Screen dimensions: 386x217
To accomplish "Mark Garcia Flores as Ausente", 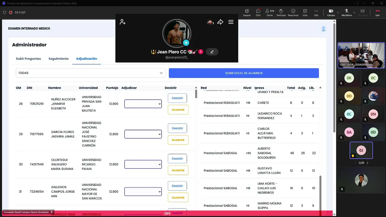I will pyautogui.click(x=178, y=140).
